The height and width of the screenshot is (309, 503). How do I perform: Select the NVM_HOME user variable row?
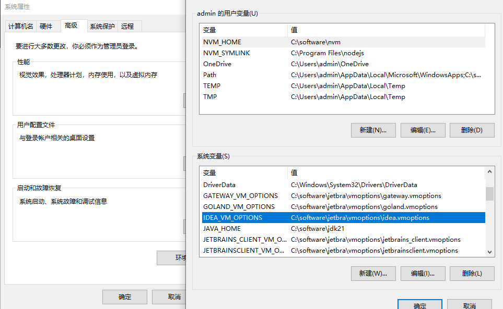[222, 42]
